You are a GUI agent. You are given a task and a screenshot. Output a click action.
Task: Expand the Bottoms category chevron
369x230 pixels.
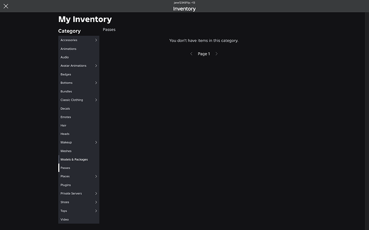[96, 83]
